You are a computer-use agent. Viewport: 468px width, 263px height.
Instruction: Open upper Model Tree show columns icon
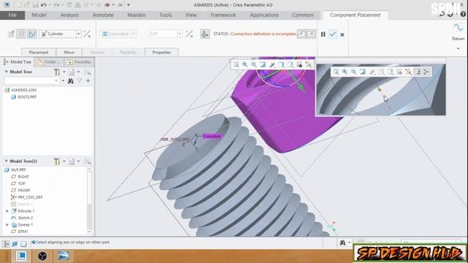click(72, 72)
